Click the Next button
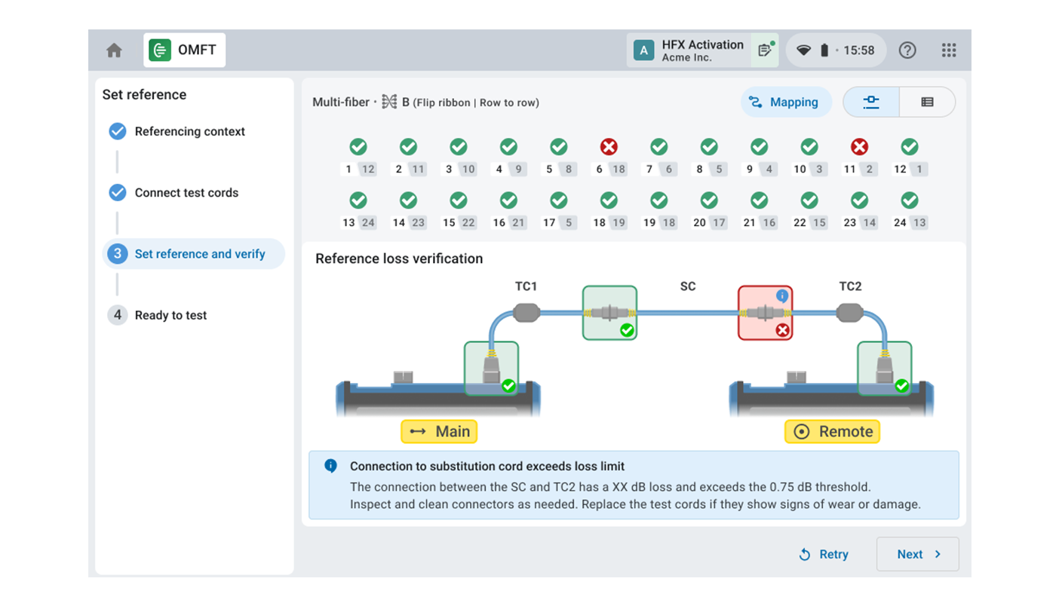Viewport: 1056px width, 603px height. click(x=917, y=555)
